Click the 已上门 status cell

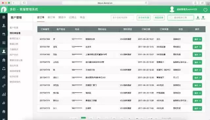pos(176,78)
